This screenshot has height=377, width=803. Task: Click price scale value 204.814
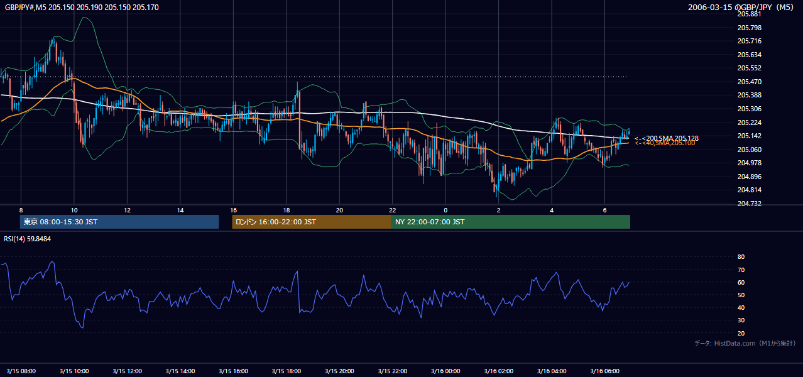point(749,190)
